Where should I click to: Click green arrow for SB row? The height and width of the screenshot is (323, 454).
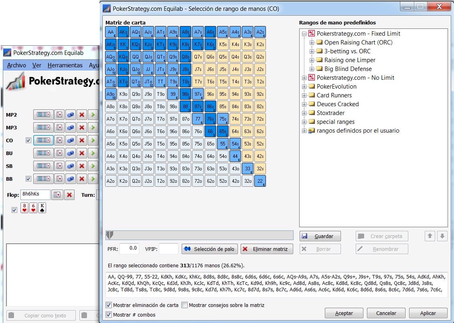click(x=93, y=166)
